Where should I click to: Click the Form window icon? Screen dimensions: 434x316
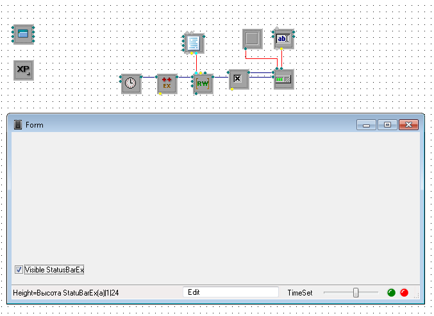(x=18, y=125)
